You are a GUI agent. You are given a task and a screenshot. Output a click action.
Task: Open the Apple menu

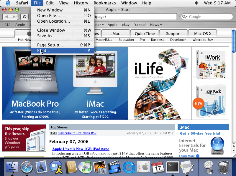click(8, 3)
